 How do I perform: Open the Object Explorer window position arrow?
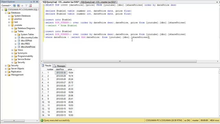click(31, 2)
